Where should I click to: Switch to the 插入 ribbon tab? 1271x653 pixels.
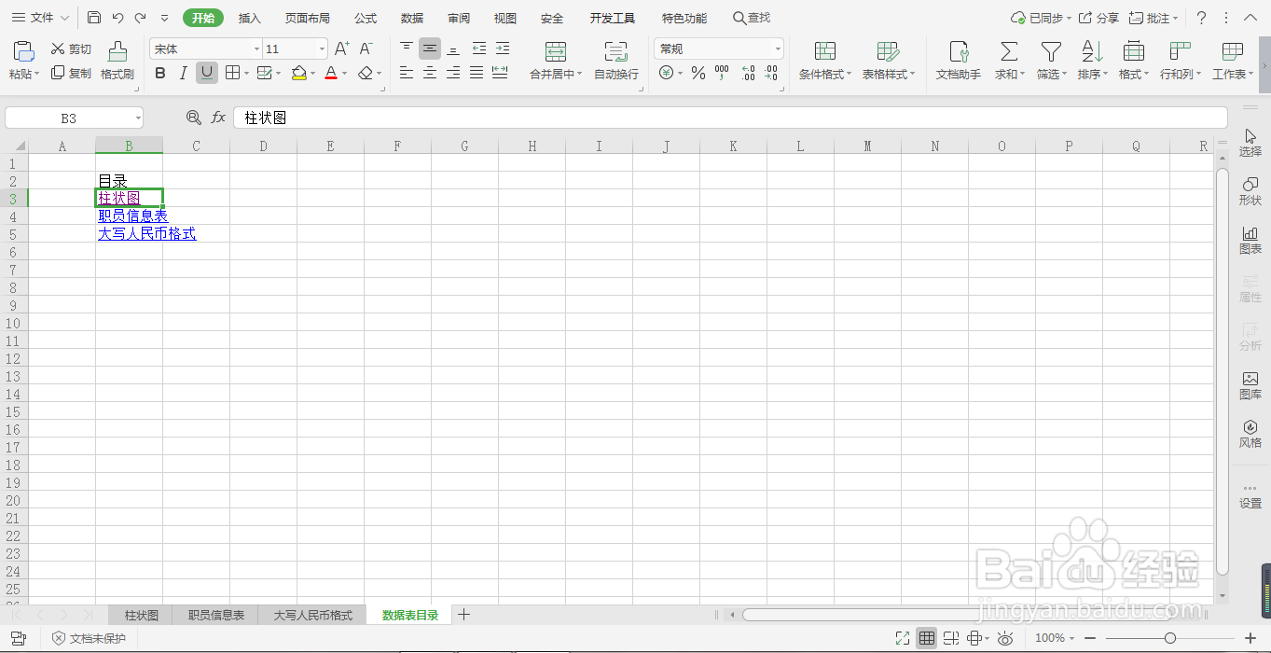point(250,18)
